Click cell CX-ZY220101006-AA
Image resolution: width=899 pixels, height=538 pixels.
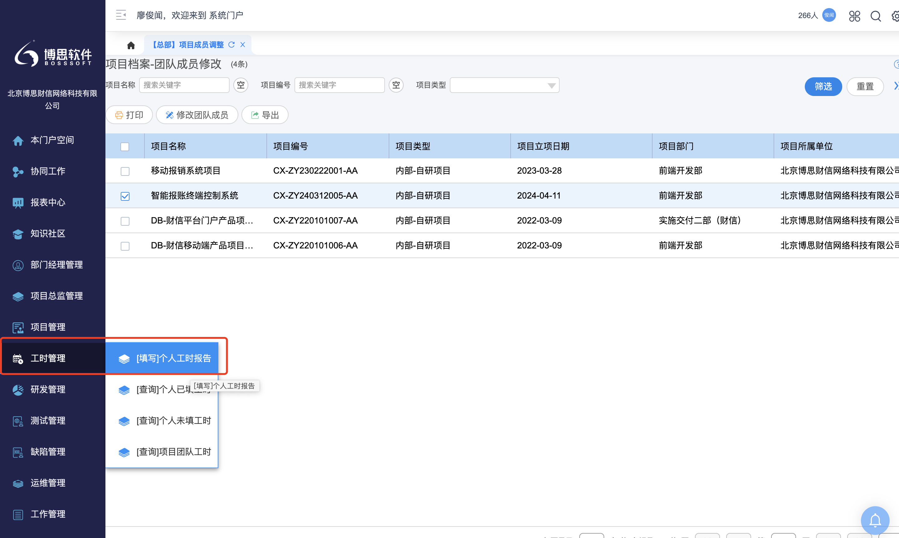pos(315,245)
